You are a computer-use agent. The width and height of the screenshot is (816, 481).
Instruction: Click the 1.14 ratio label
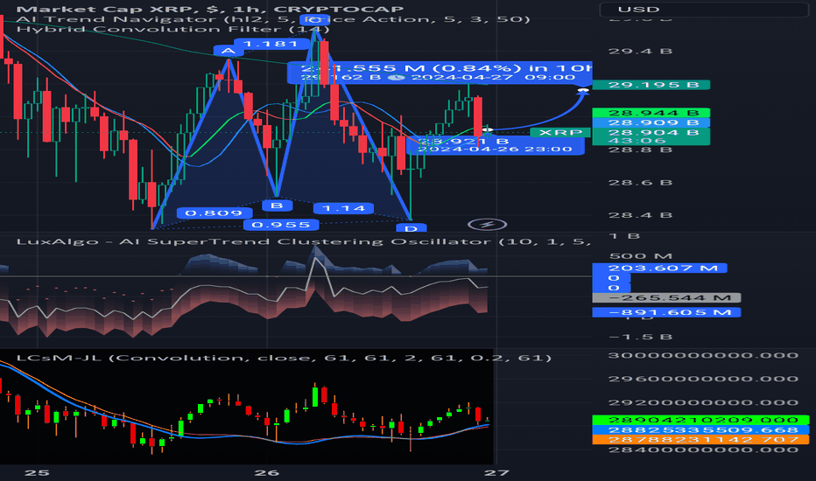(343, 208)
